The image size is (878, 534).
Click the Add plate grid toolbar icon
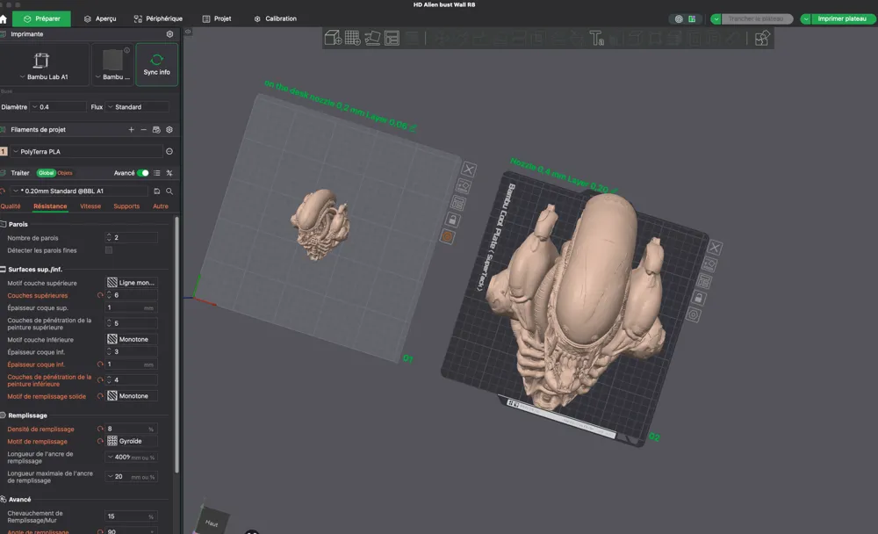click(352, 38)
